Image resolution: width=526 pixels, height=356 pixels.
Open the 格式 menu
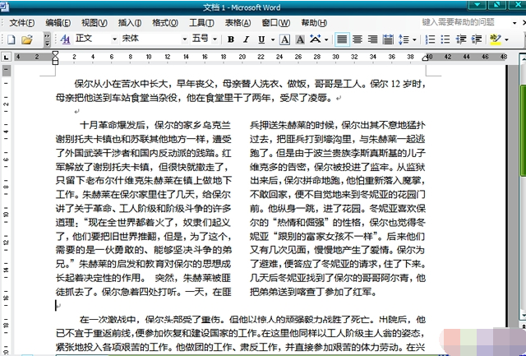pos(164,22)
